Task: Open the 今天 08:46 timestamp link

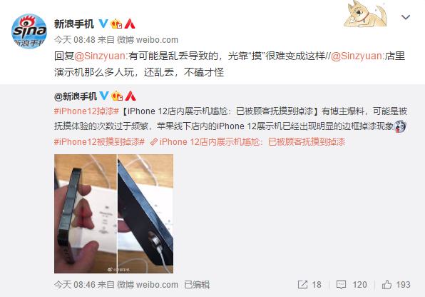Action: pos(75,285)
